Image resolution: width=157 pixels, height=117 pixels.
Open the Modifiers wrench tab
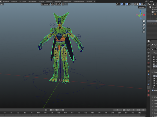tap(148, 74)
